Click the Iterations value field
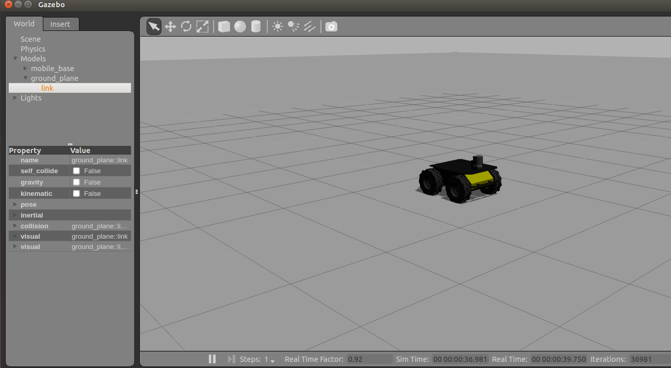The height and width of the screenshot is (368, 671). coord(649,359)
